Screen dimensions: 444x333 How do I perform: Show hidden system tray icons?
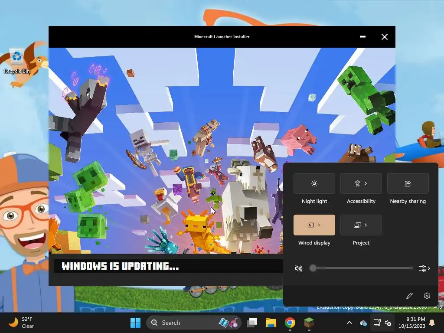tap(349, 323)
